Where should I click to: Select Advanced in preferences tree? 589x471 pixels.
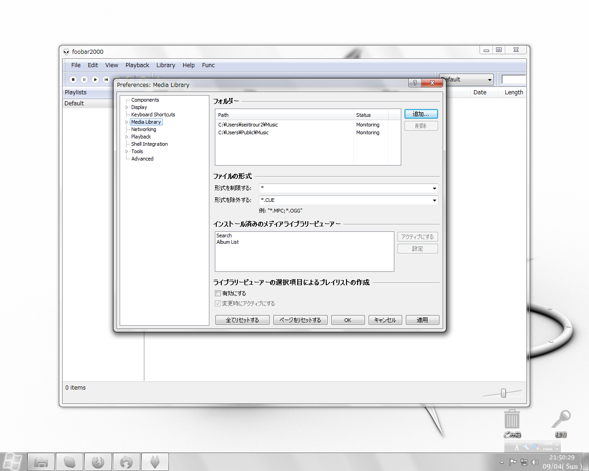pyautogui.click(x=143, y=159)
